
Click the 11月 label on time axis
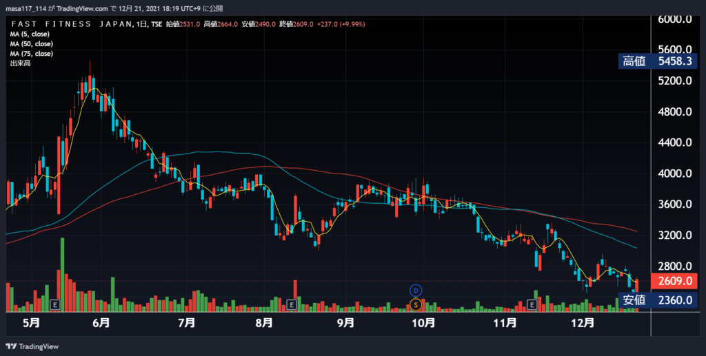tap(505, 323)
